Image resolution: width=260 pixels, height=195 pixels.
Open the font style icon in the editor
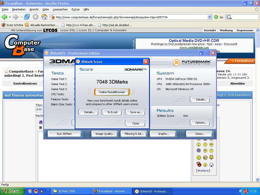coord(40,122)
